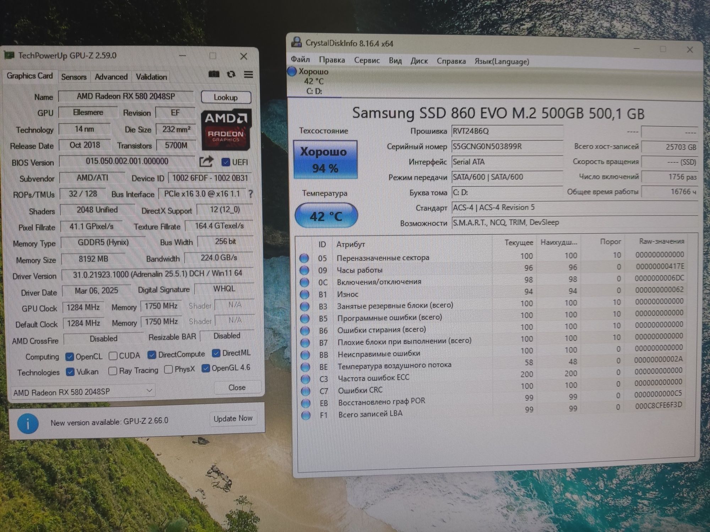The height and width of the screenshot is (532, 710).
Task: Click status orb of attribute C3 row
Action: pyautogui.click(x=305, y=379)
